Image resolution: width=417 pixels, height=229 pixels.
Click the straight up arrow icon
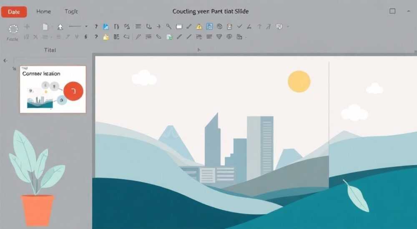[259, 26]
